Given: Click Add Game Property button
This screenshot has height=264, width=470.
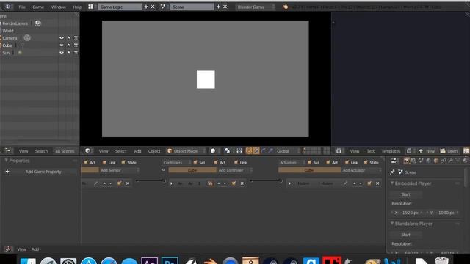Looking at the screenshot, I should click(40, 172).
